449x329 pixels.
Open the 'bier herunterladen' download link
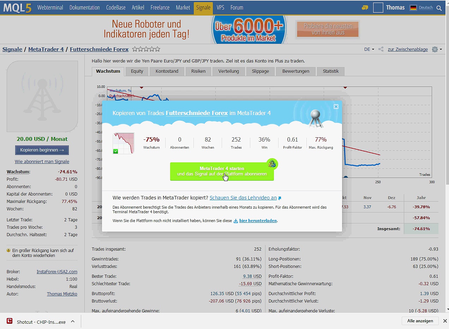coord(258,221)
